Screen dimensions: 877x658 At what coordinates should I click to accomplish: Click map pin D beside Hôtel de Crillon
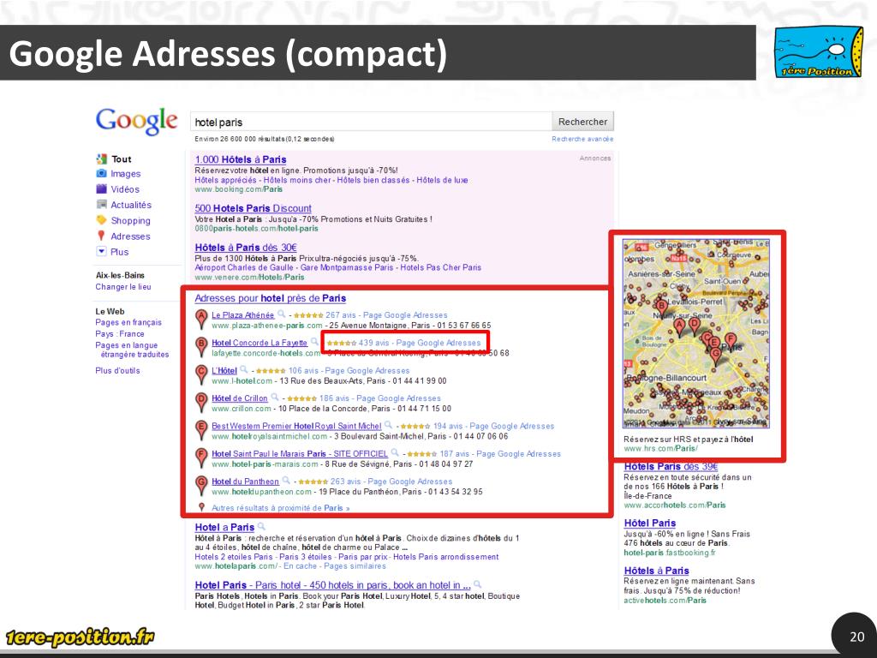201,403
